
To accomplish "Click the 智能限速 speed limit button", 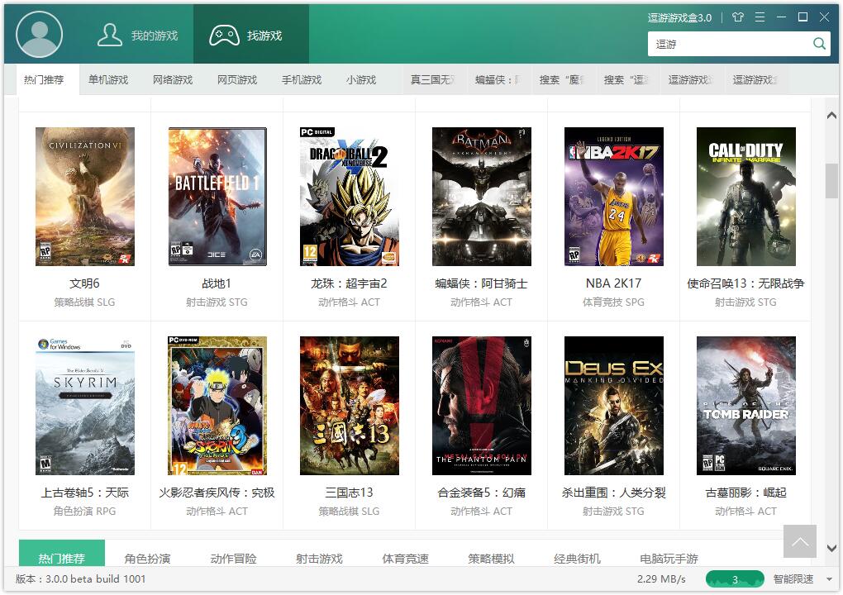I will point(793,578).
